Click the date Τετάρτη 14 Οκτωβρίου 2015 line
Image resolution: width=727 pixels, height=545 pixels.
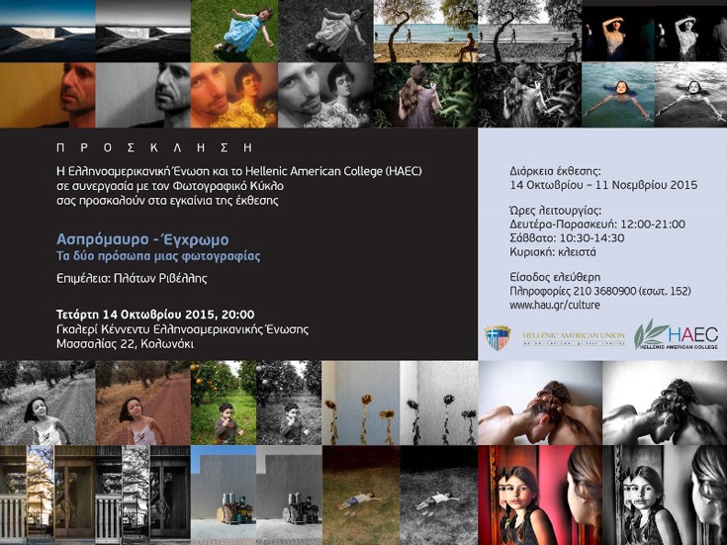[155, 315]
